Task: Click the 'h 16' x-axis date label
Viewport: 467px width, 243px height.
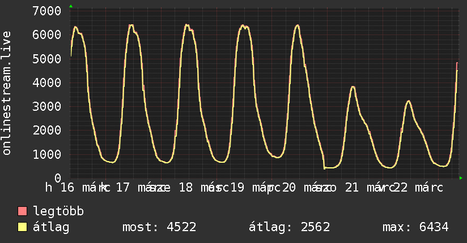Action: [60, 188]
